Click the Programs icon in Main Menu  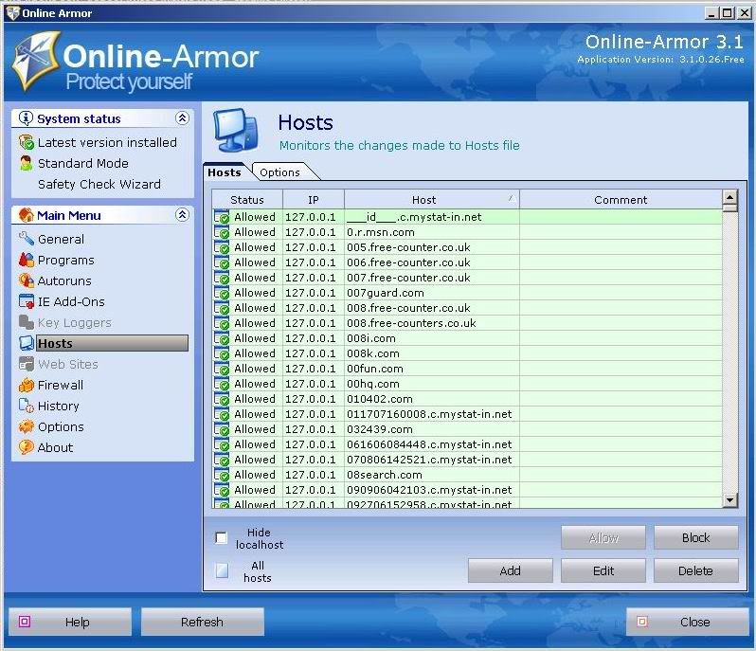click(26, 260)
